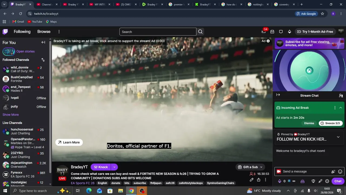This screenshot has height=195, width=346.
Task: Open the chat settings gear
Action: coord(327,181)
